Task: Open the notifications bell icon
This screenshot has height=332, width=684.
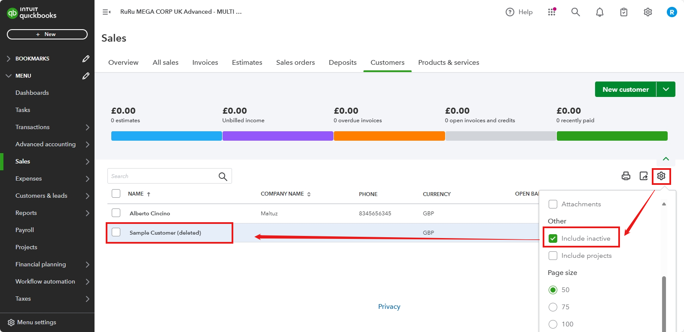Action: tap(600, 12)
